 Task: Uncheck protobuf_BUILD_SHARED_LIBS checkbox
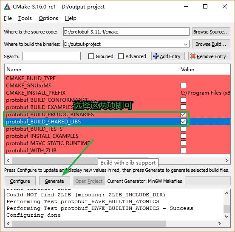point(183,122)
